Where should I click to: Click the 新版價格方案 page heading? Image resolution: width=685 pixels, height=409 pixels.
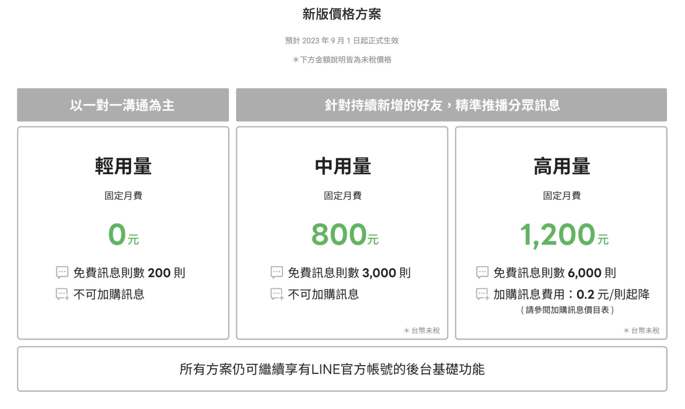click(342, 14)
